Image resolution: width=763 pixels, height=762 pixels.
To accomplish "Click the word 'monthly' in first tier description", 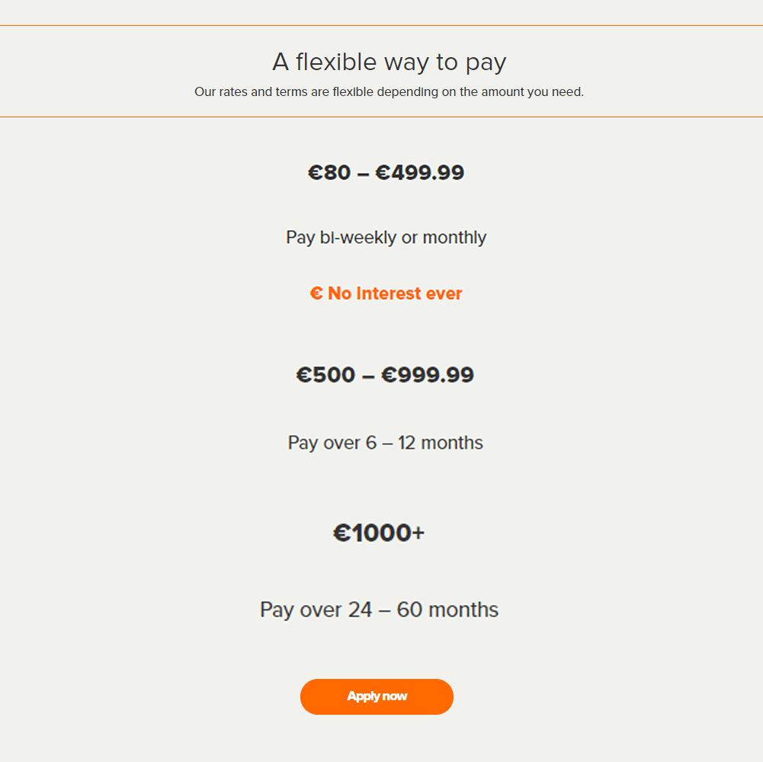I will [454, 238].
